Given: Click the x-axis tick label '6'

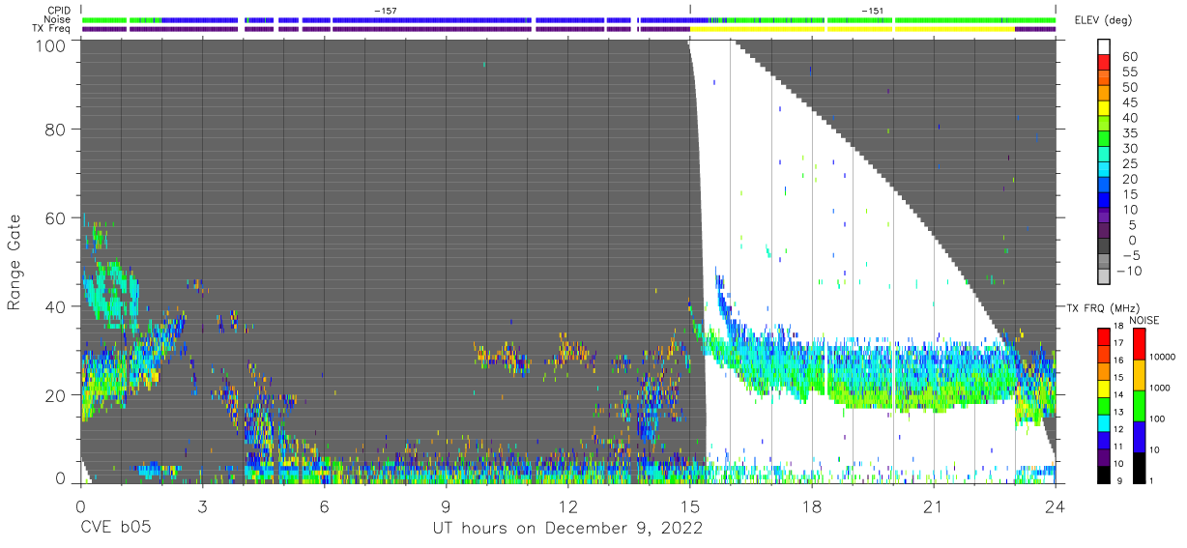Looking at the screenshot, I should point(324,506).
